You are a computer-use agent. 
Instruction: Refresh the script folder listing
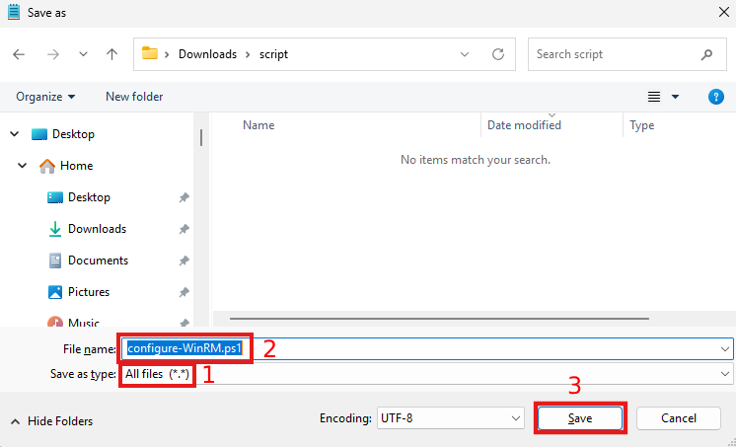coord(498,54)
